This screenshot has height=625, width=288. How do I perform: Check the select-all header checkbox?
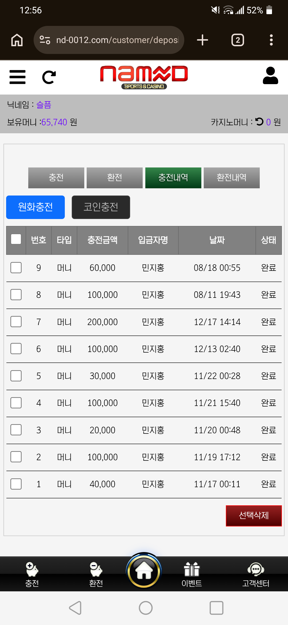(16, 239)
